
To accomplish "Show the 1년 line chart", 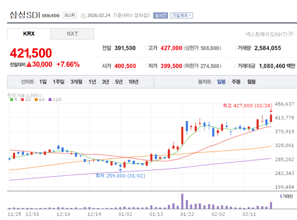I will click(x=92, y=82).
